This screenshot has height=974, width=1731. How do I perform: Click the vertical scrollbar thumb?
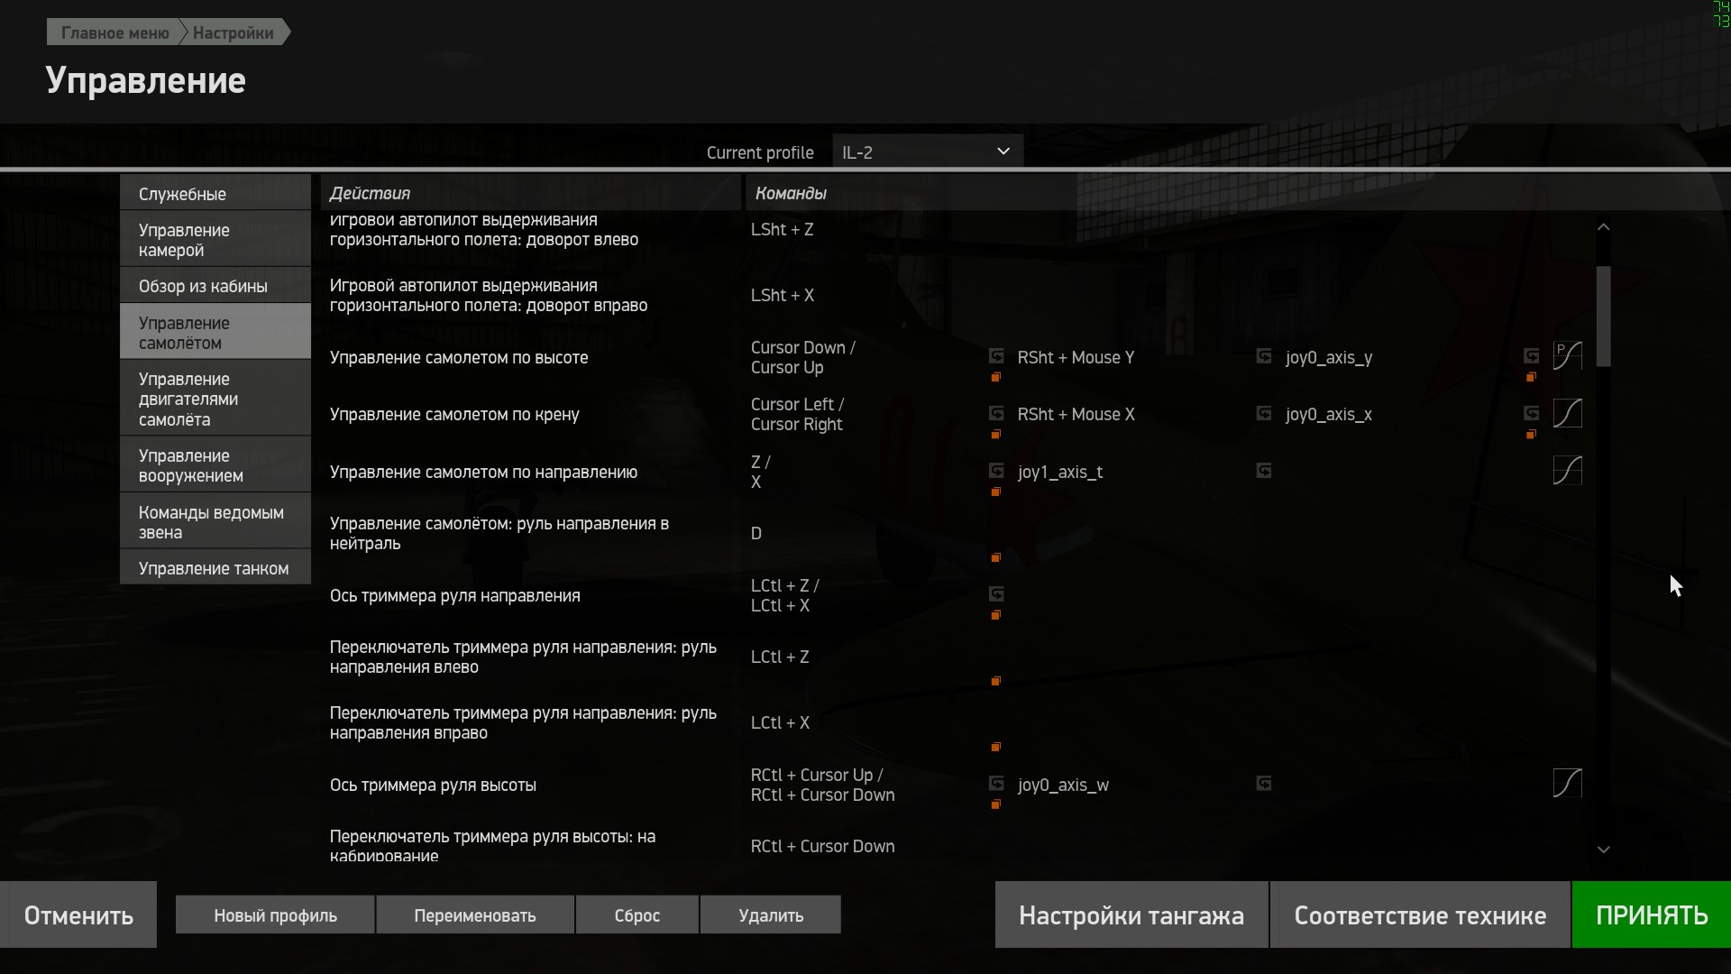coord(1603,316)
